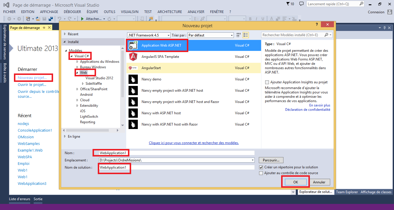Screen dimensions: 394x210
Task: Expand the Cloud tree node
Action: coord(77,100)
